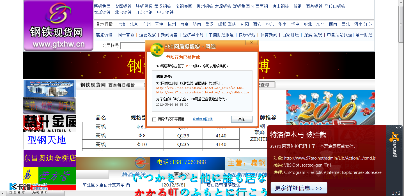Open the 矿业巨头重估开支方案 news link
The width and height of the screenshot is (404, 196).
click(x=106, y=185)
